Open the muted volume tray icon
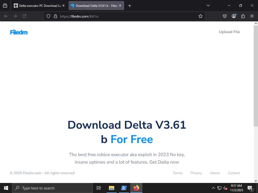 click(x=225, y=188)
